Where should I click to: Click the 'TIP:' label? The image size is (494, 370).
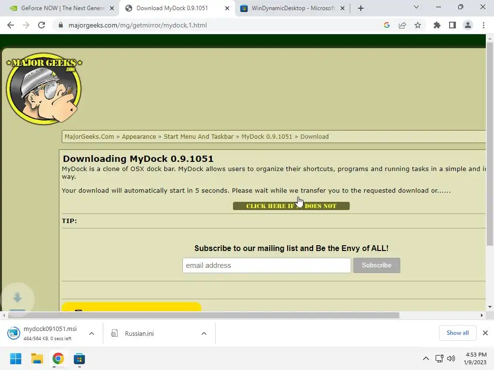[x=69, y=221]
